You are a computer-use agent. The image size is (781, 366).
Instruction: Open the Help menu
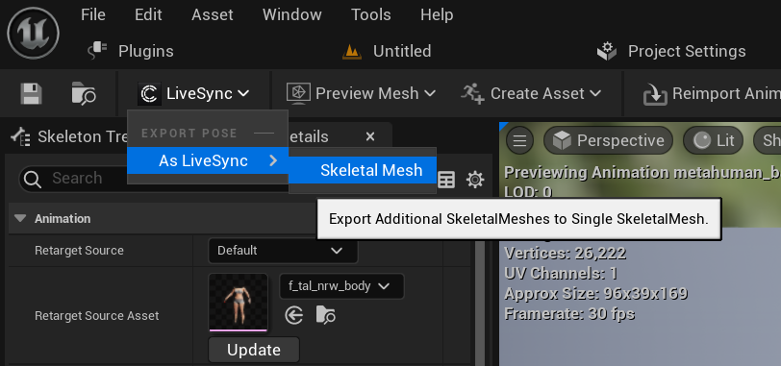click(x=437, y=15)
